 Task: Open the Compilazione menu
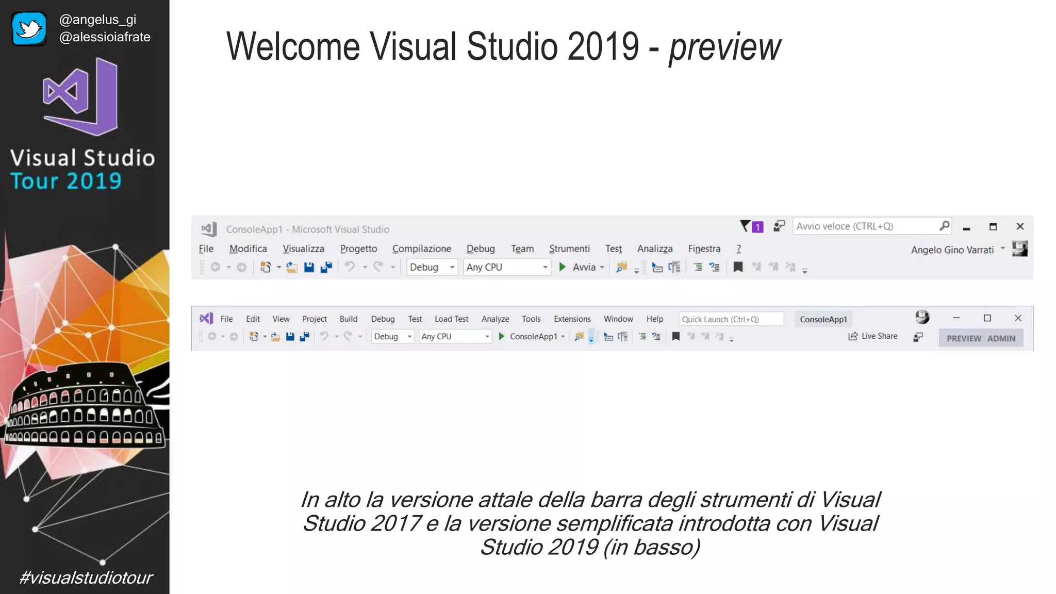421,249
